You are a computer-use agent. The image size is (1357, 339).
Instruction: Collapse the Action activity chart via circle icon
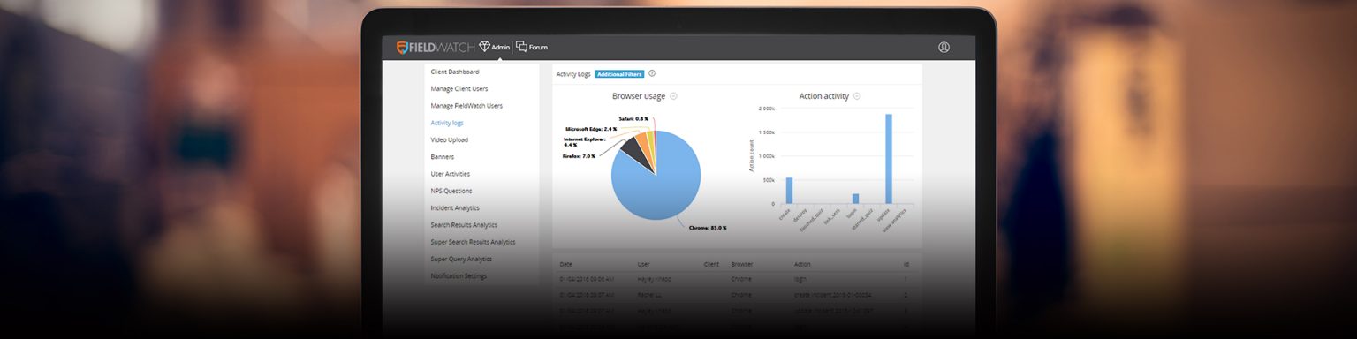click(857, 96)
